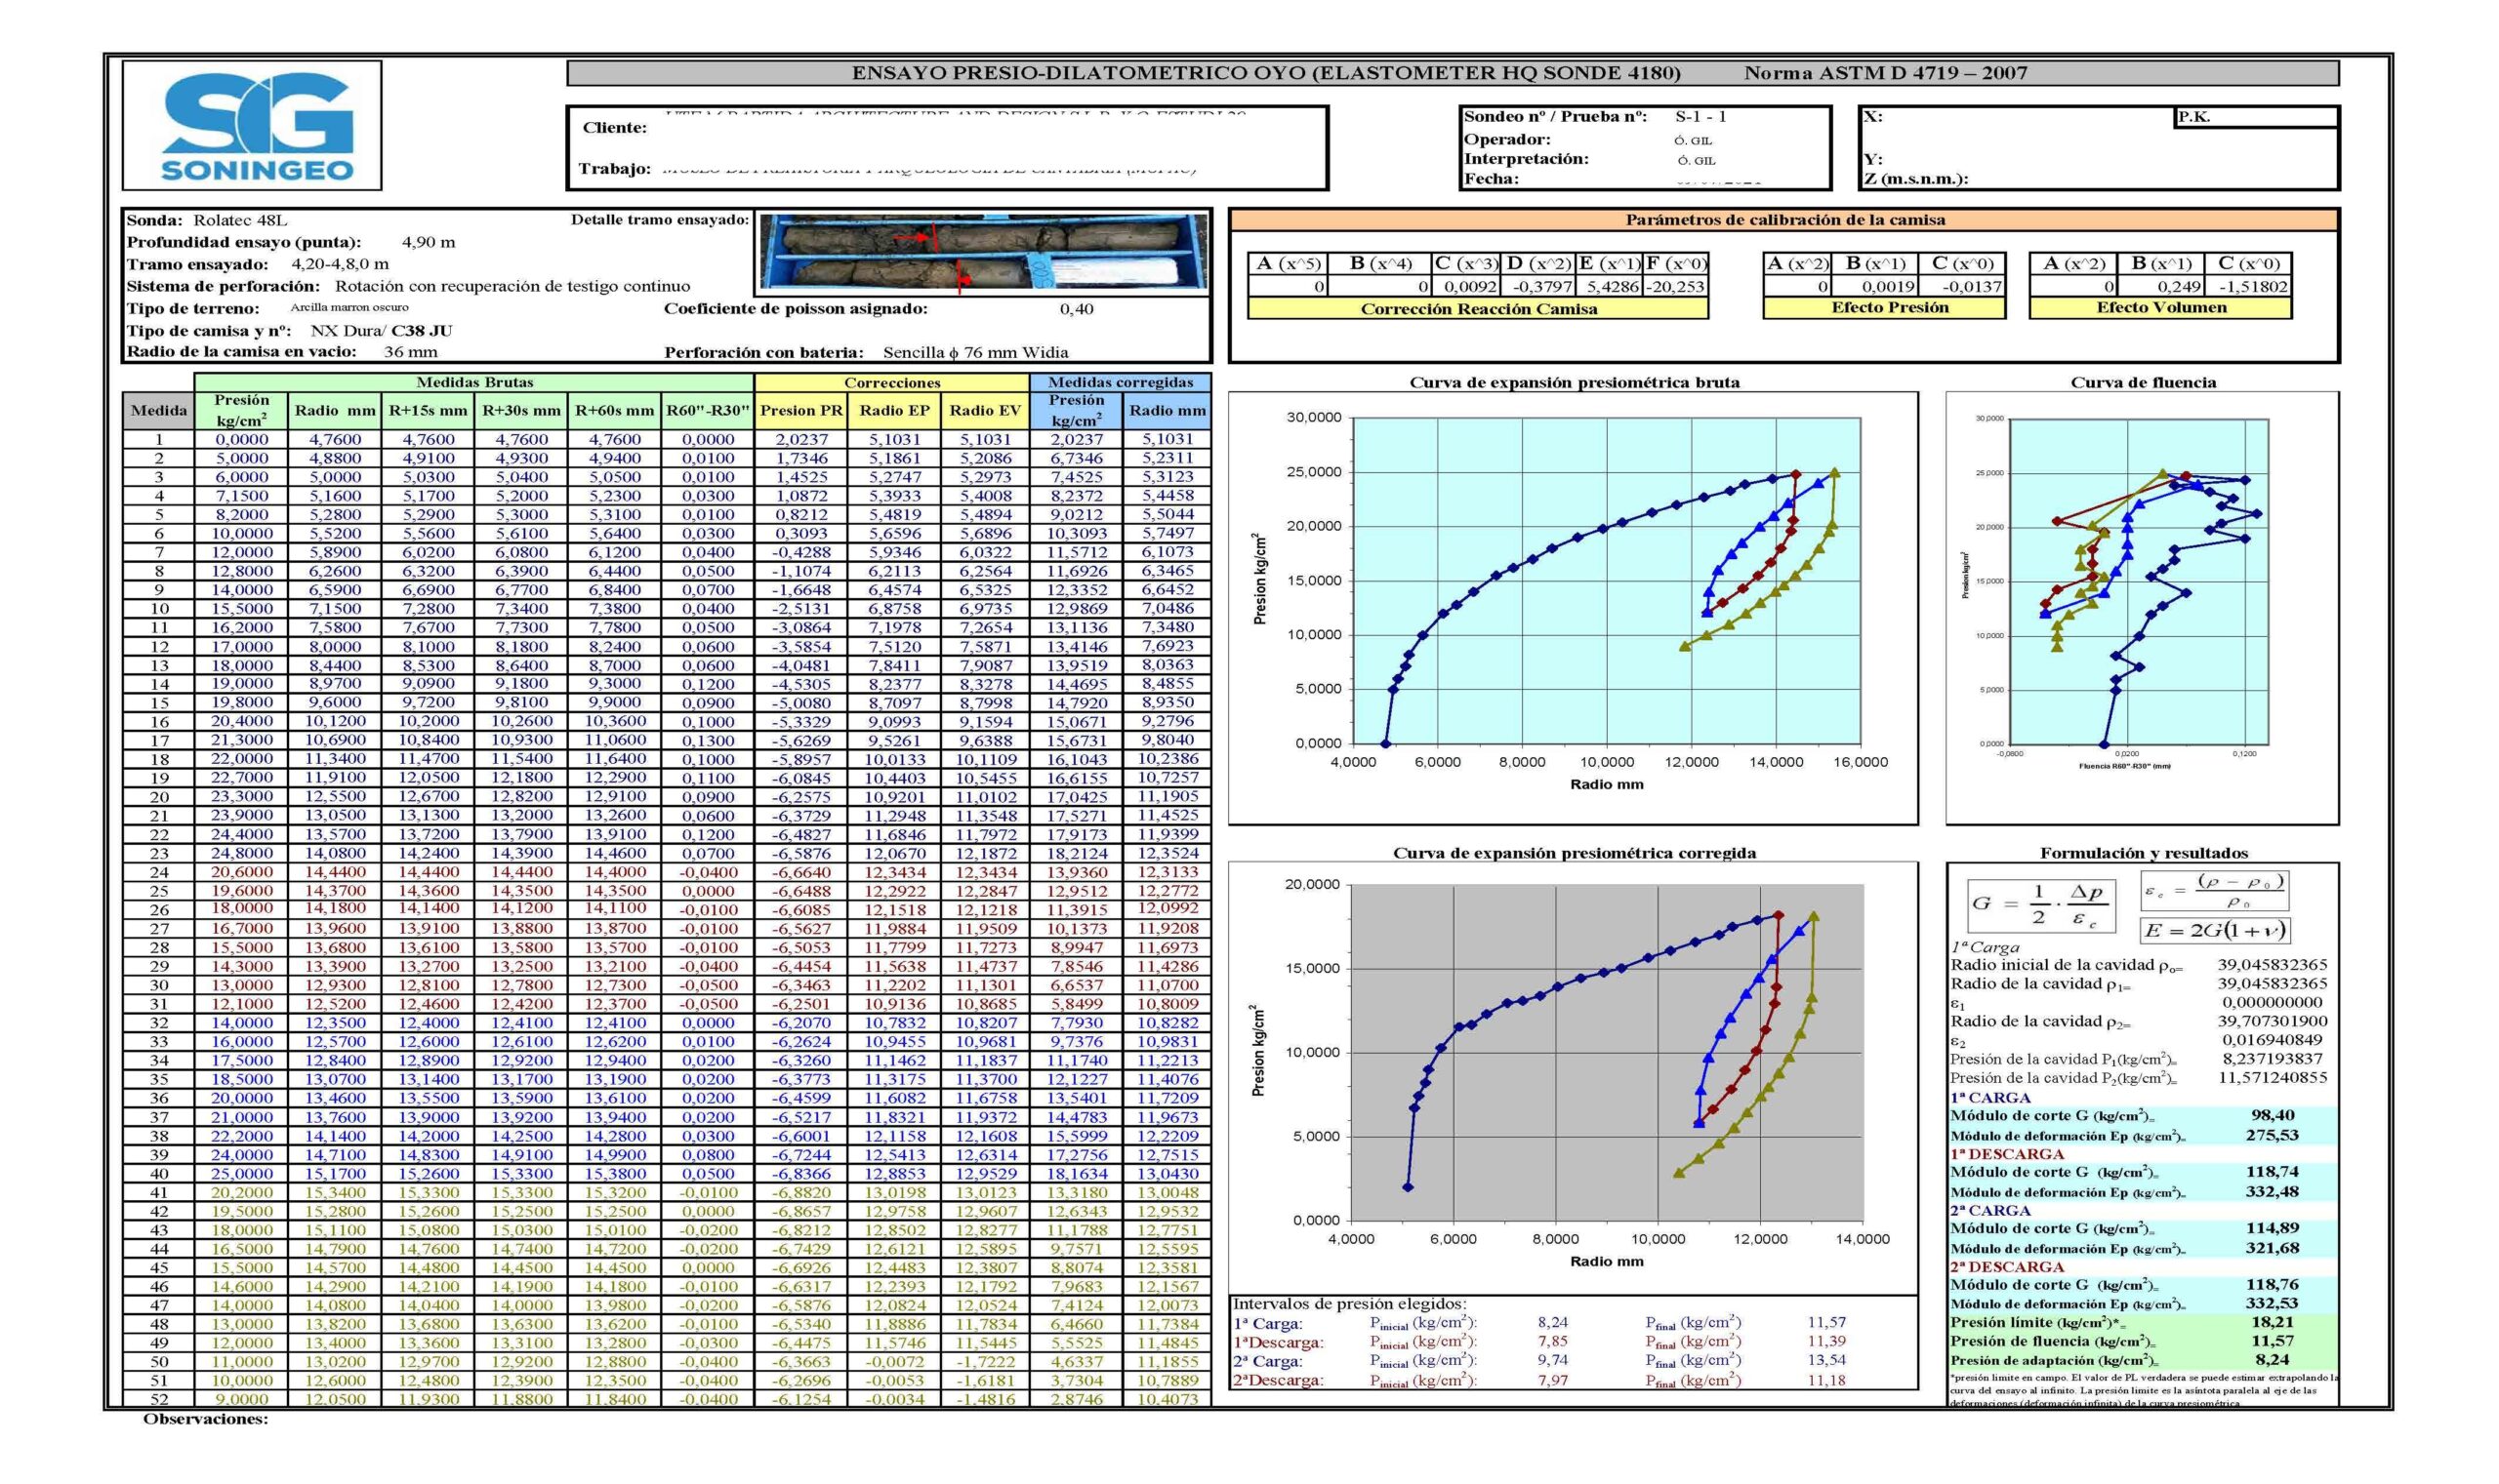2499x1484 pixels.
Task: Select the P.K. coordinate box
Action: (2256, 117)
